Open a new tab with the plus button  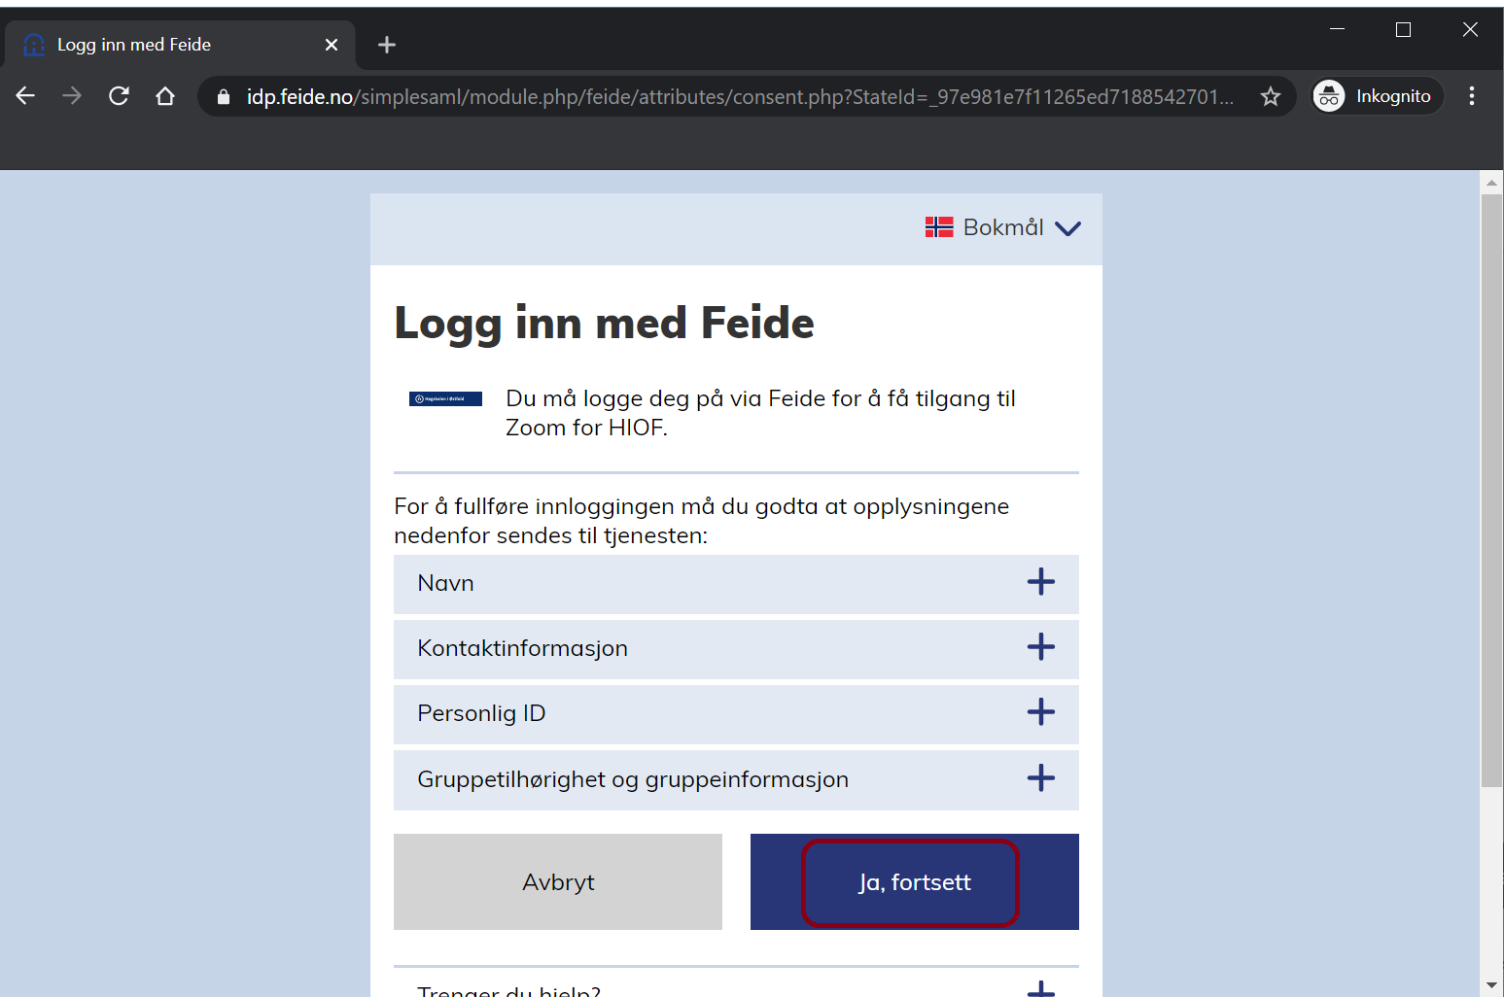(387, 45)
